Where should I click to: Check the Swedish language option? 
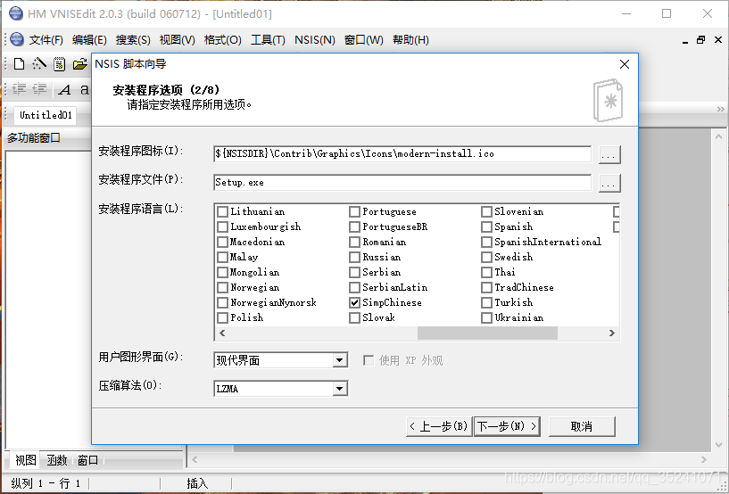(487, 257)
